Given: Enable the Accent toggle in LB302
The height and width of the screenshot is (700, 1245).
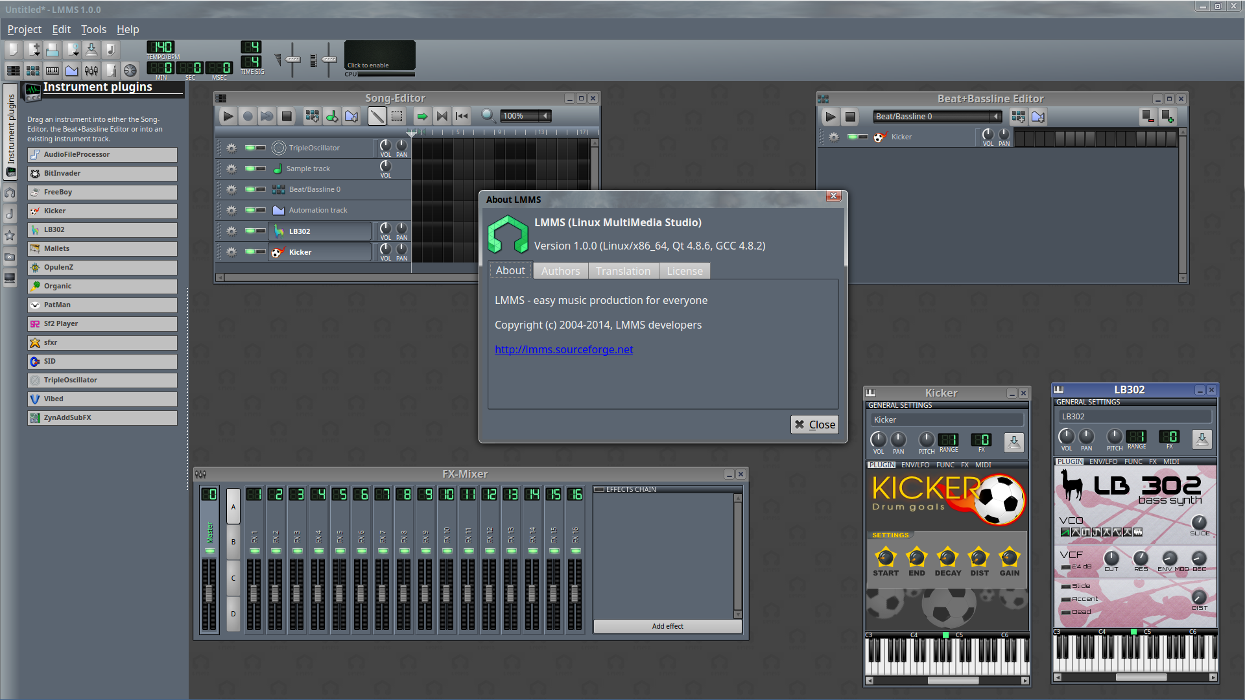Looking at the screenshot, I should (1065, 600).
